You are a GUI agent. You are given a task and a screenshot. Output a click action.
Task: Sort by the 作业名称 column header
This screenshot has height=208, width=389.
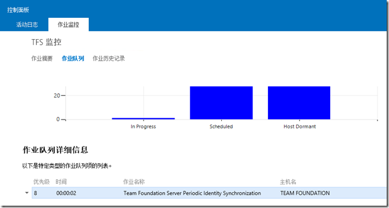click(134, 182)
